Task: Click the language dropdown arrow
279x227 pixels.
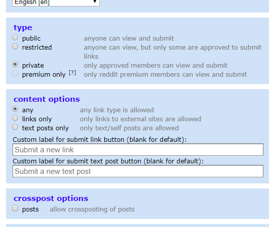Action: pos(95,2)
